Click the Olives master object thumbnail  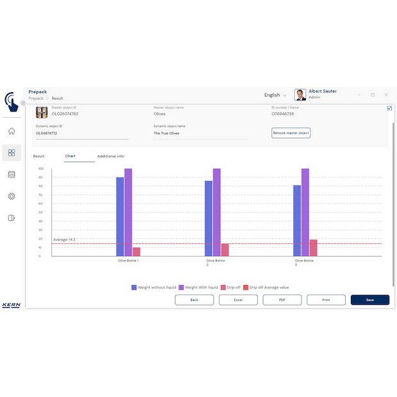pos(42,112)
